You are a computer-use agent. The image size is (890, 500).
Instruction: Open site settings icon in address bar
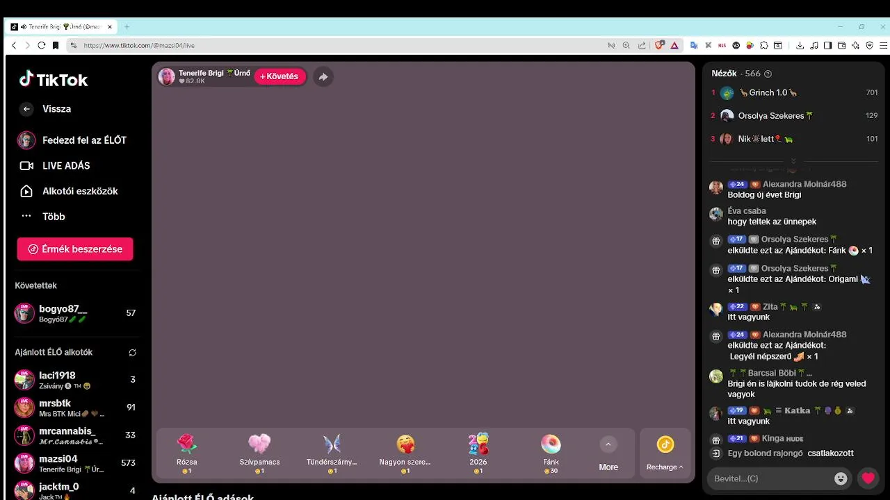(x=73, y=45)
